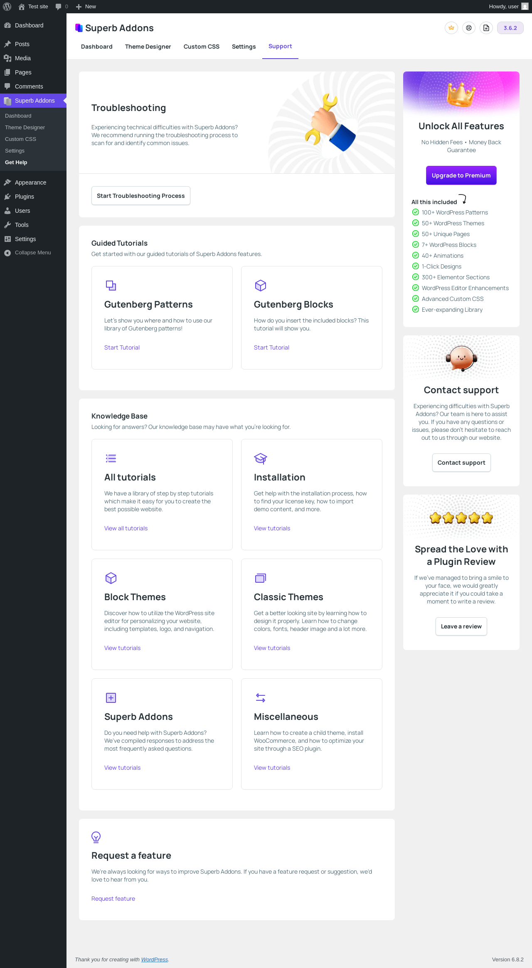Viewport: 532px width, 968px height.
Task: Click the Installation graduation cap icon
Action: click(x=261, y=458)
